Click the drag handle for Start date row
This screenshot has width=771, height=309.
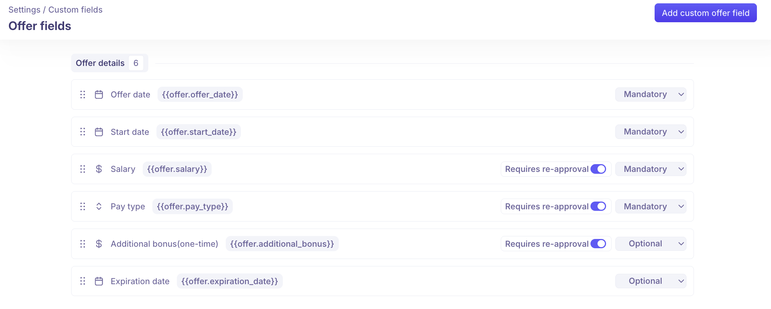(x=83, y=132)
